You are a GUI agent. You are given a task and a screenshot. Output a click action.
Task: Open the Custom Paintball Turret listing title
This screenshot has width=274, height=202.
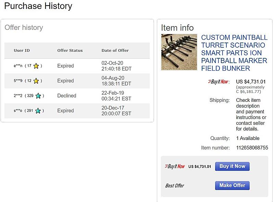(234, 53)
